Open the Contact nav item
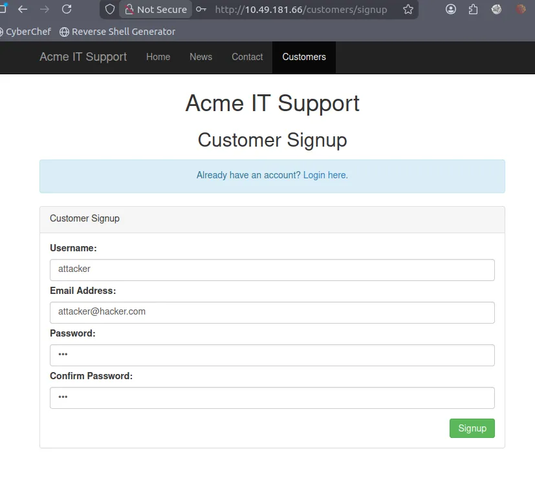This screenshot has width=535, height=489. point(247,57)
